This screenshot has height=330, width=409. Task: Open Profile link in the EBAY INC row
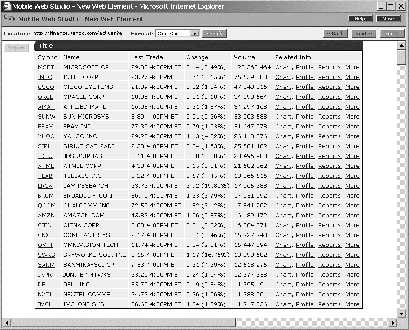(x=305, y=127)
